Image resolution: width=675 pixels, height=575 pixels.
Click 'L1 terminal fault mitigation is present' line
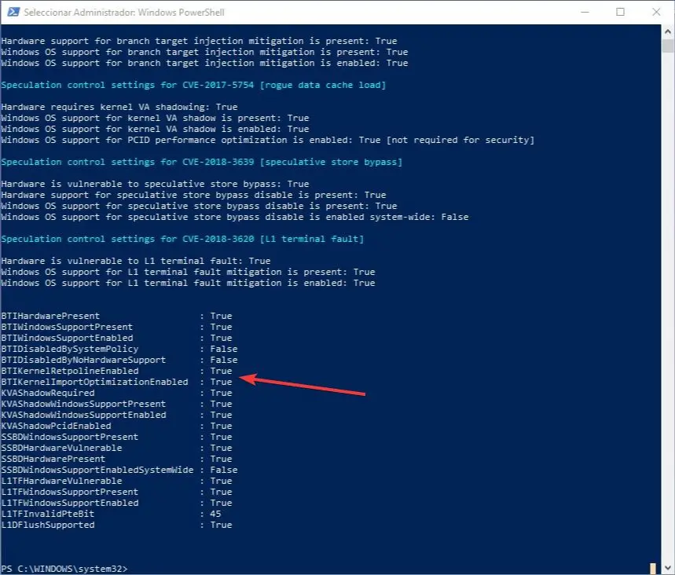point(188,272)
